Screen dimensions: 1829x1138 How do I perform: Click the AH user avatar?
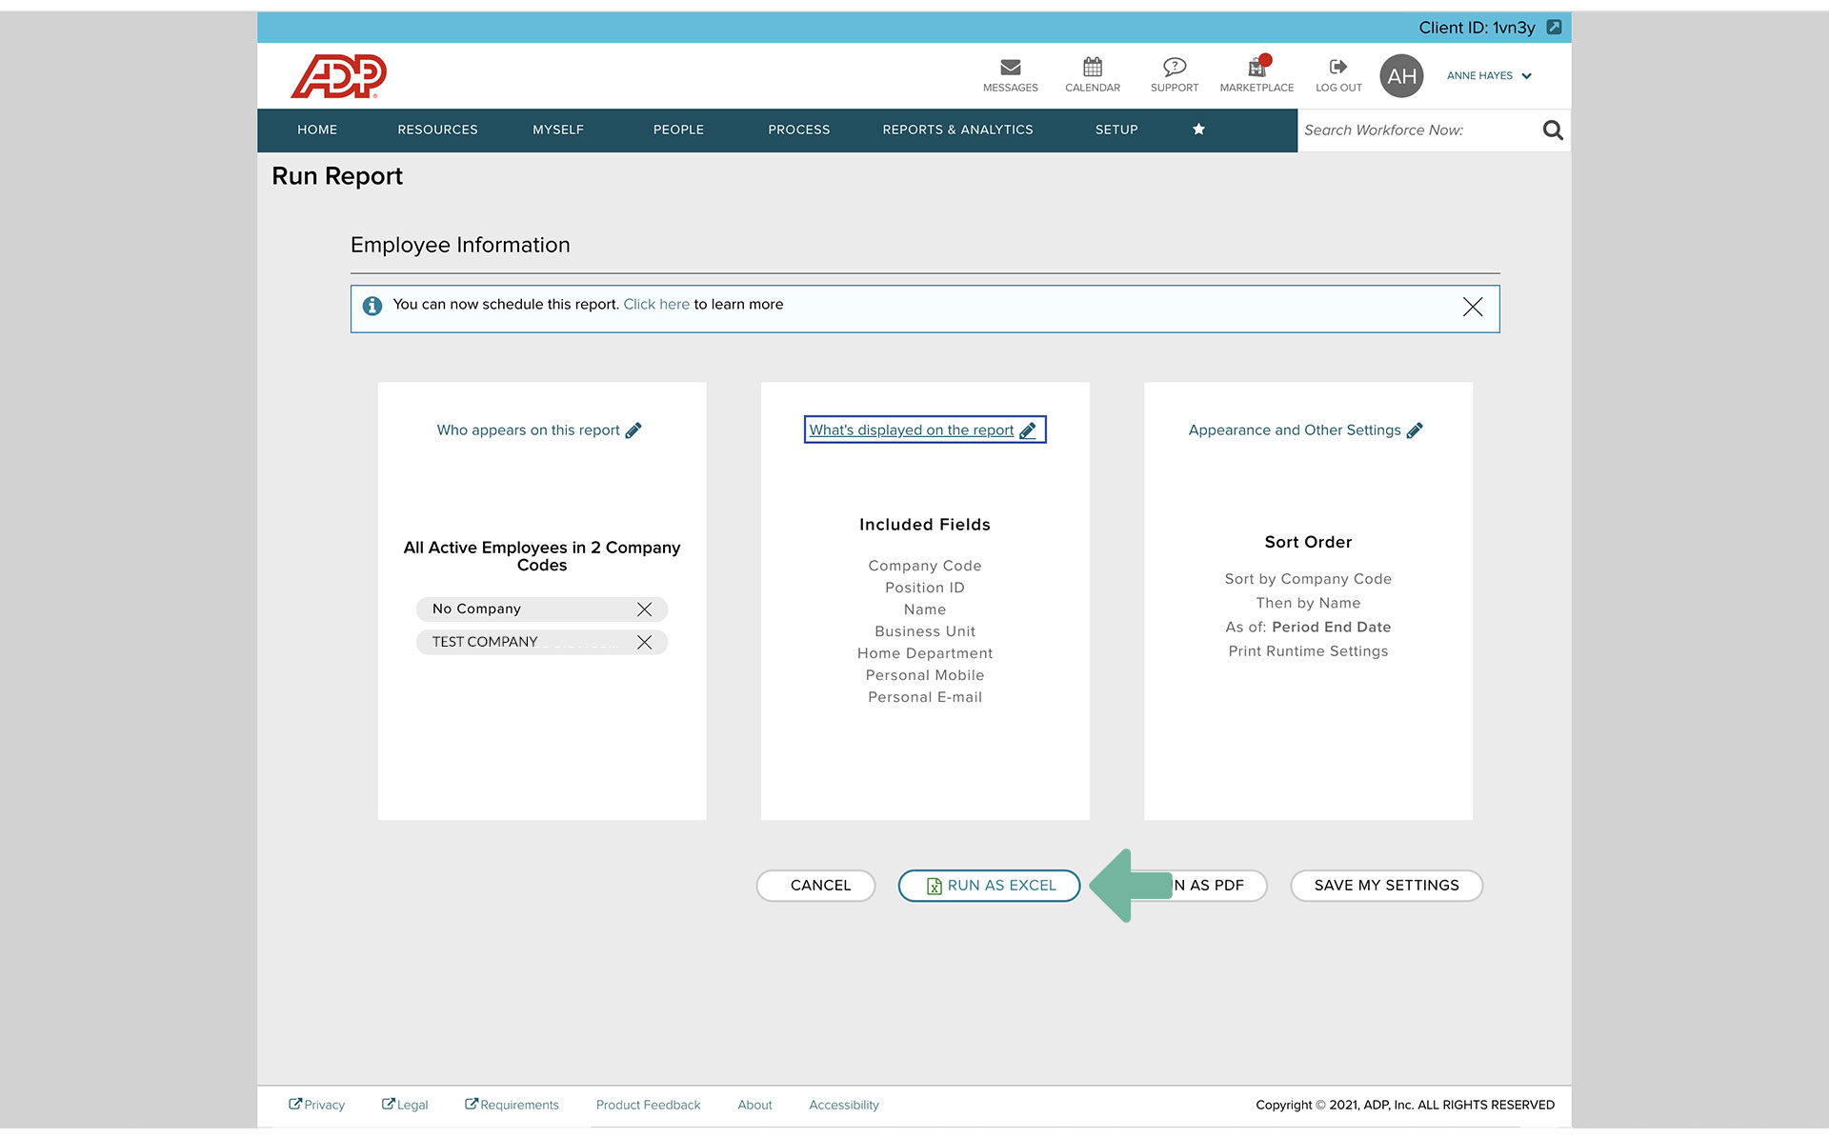1402,76
